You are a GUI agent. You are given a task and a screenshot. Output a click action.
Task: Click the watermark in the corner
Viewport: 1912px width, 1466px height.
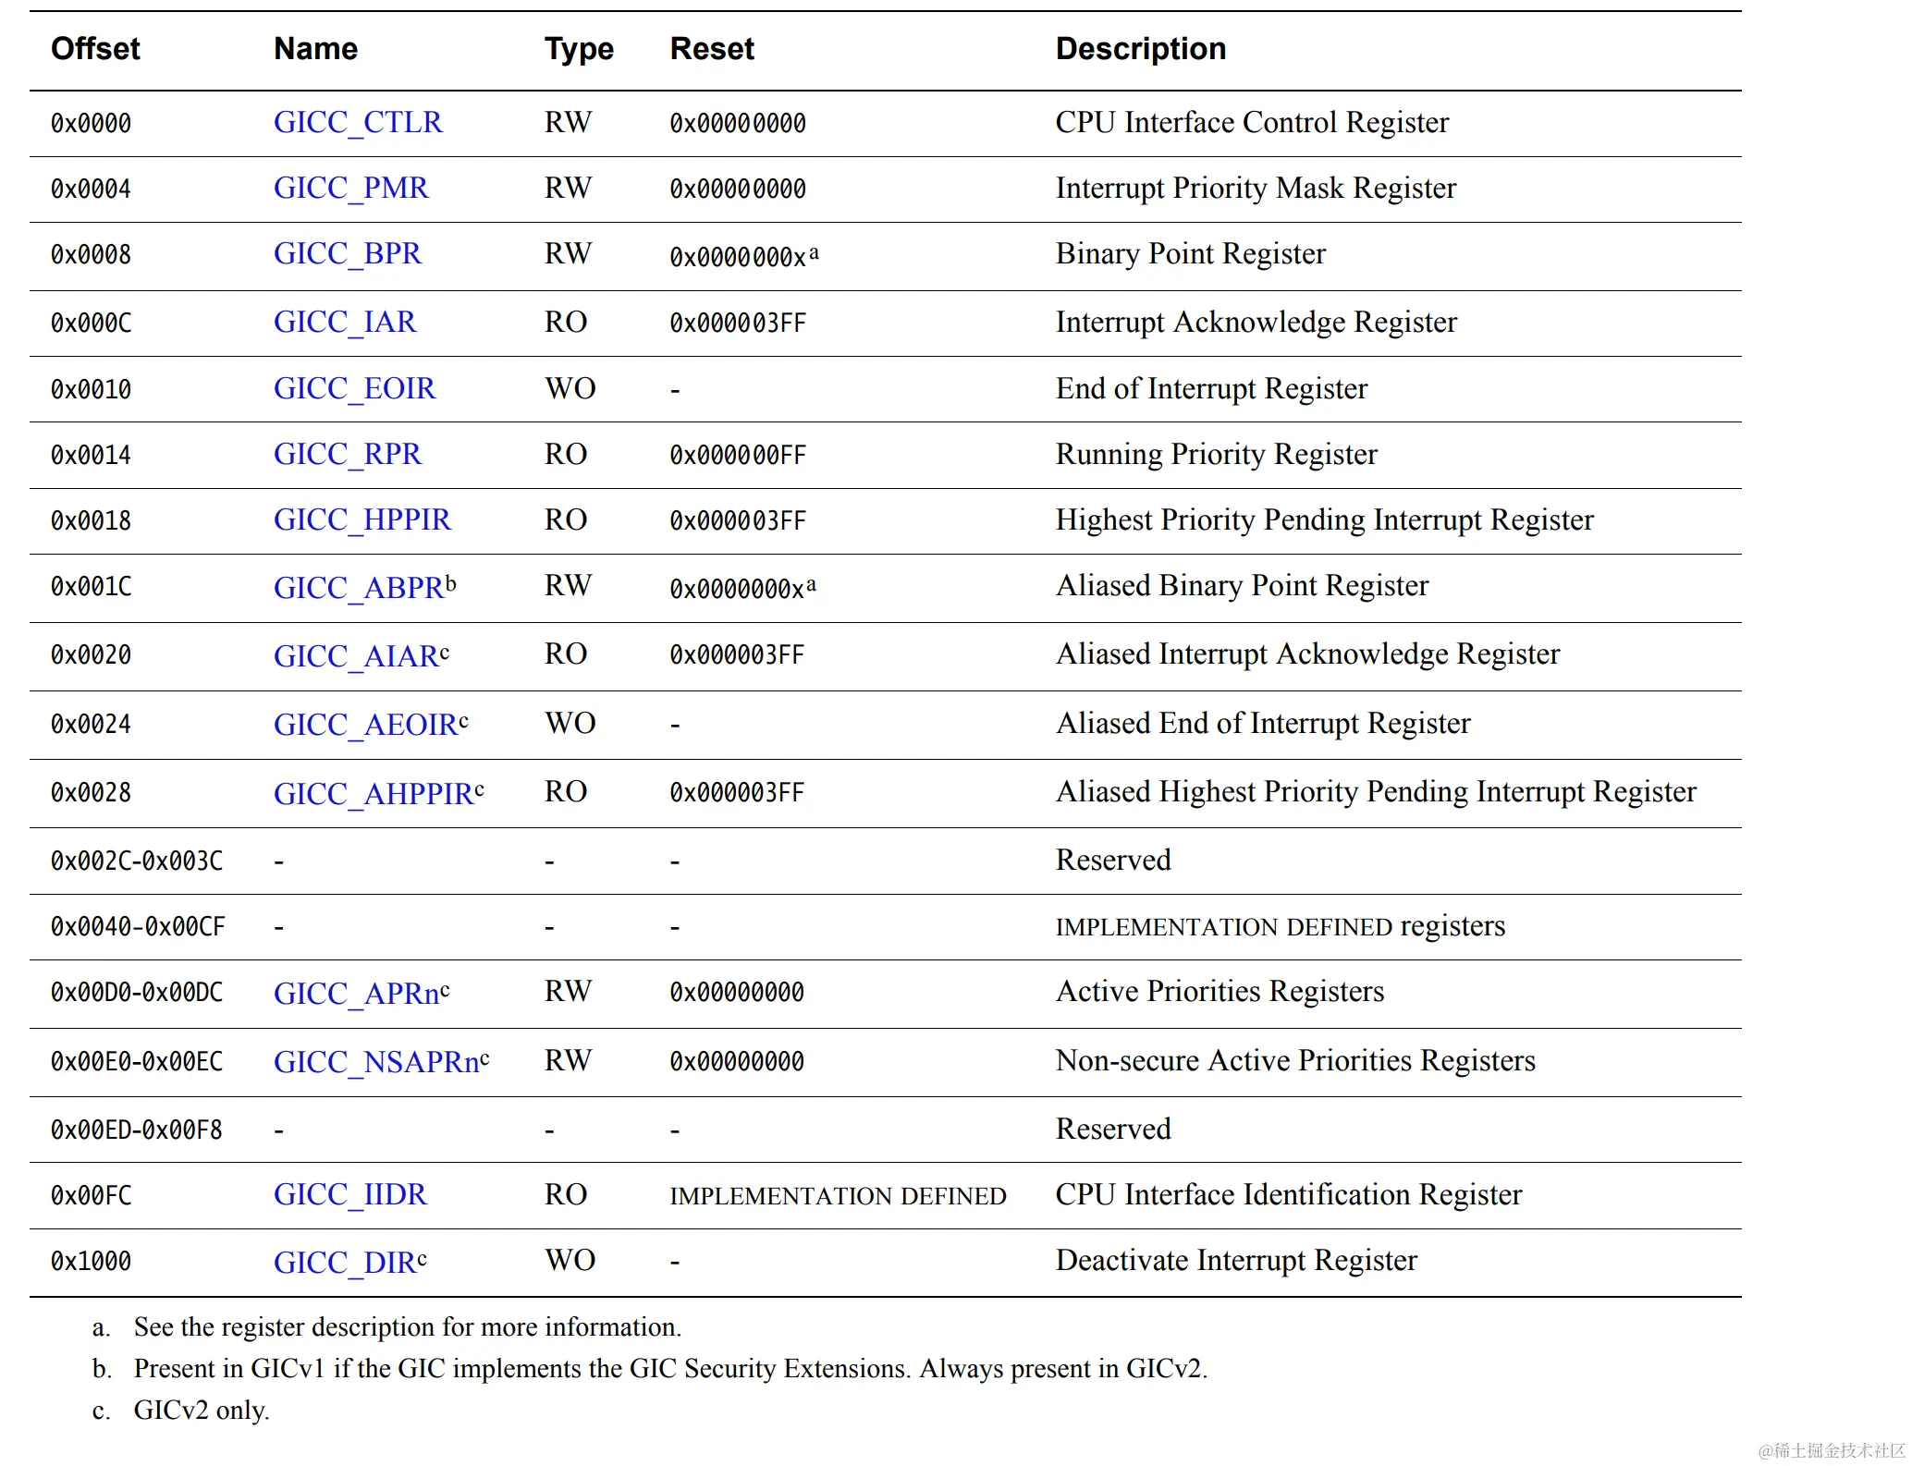point(1831,1449)
